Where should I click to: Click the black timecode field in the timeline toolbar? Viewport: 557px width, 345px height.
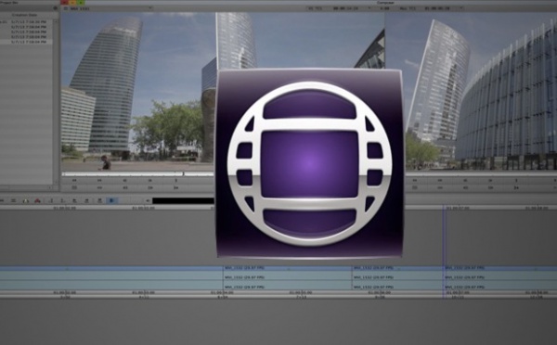pyautogui.click(x=183, y=201)
